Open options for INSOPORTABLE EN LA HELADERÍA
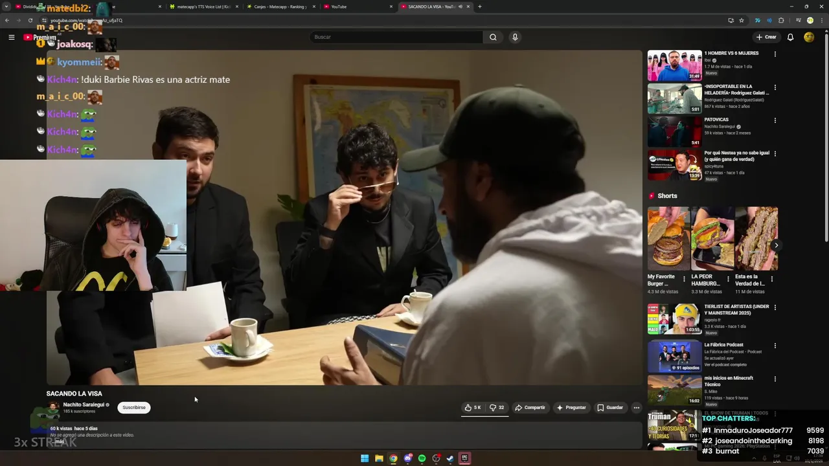The width and height of the screenshot is (829, 466). [775, 87]
